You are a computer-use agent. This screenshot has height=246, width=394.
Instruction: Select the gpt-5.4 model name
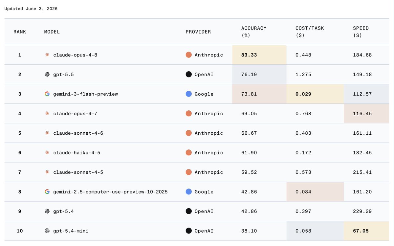(64, 211)
